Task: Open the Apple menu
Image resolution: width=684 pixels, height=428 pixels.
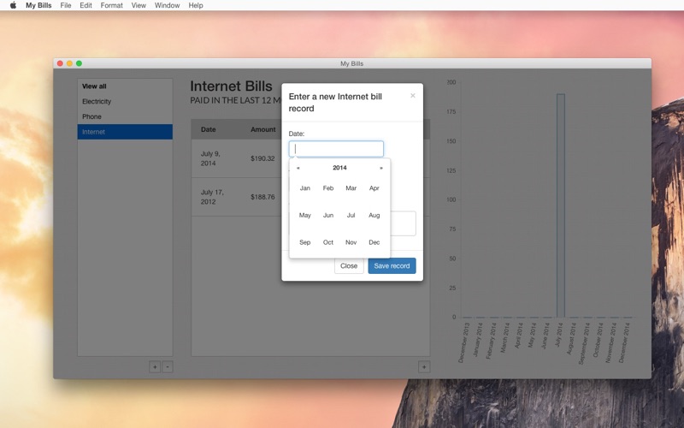Action: [13, 5]
